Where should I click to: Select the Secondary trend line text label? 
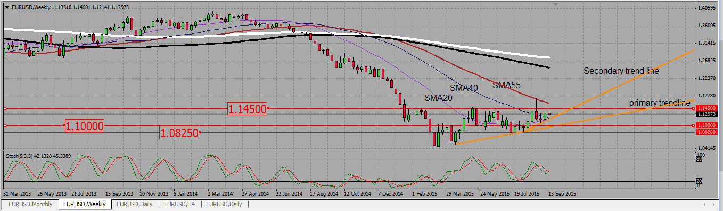[x=621, y=71]
